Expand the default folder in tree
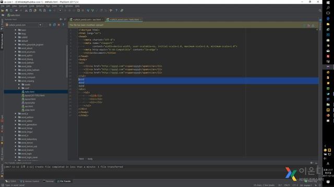 pos(16,41)
